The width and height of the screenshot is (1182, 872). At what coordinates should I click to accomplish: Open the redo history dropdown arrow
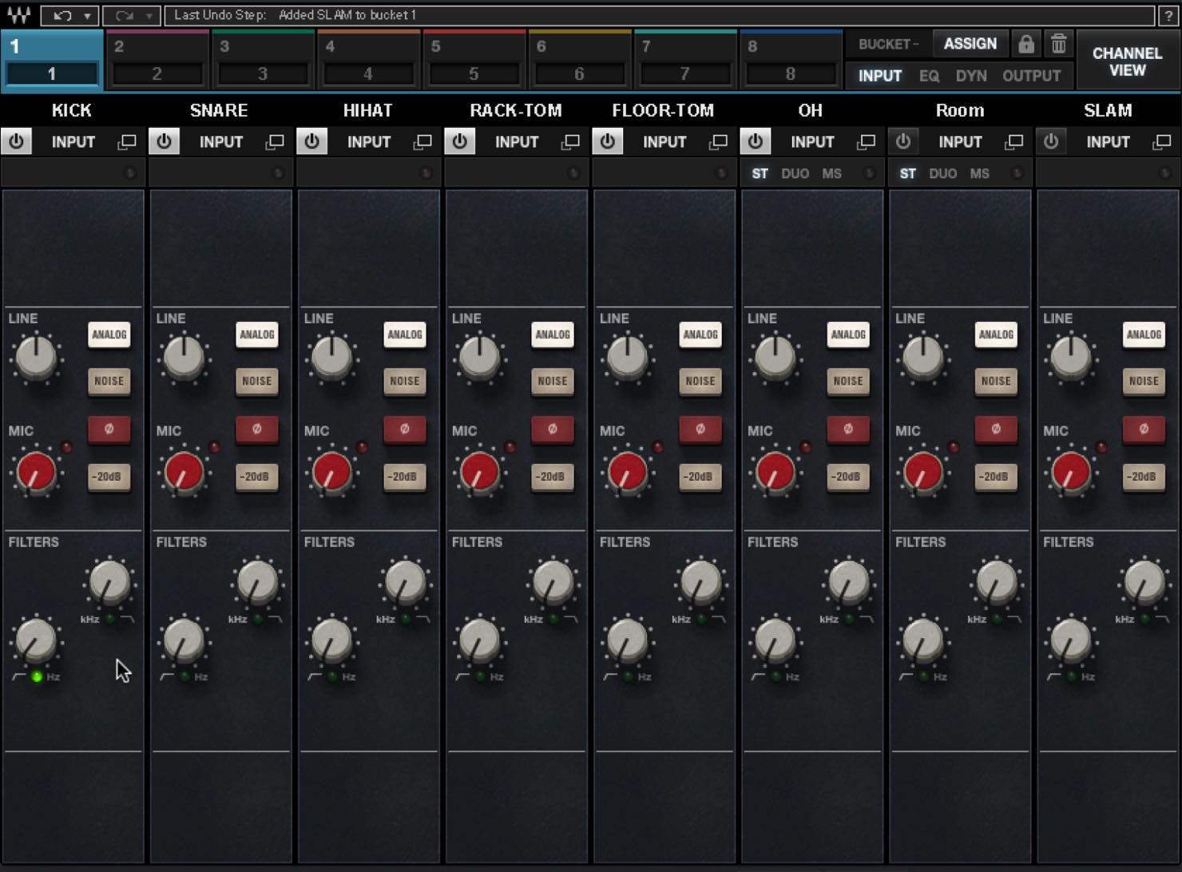[x=149, y=15]
